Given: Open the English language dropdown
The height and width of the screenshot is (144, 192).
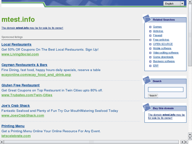Looking at the screenshot, I should (x=174, y=3).
